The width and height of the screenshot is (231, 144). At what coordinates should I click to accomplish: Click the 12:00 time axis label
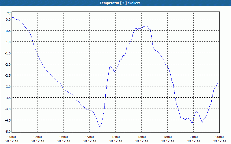[x=116, y=137]
